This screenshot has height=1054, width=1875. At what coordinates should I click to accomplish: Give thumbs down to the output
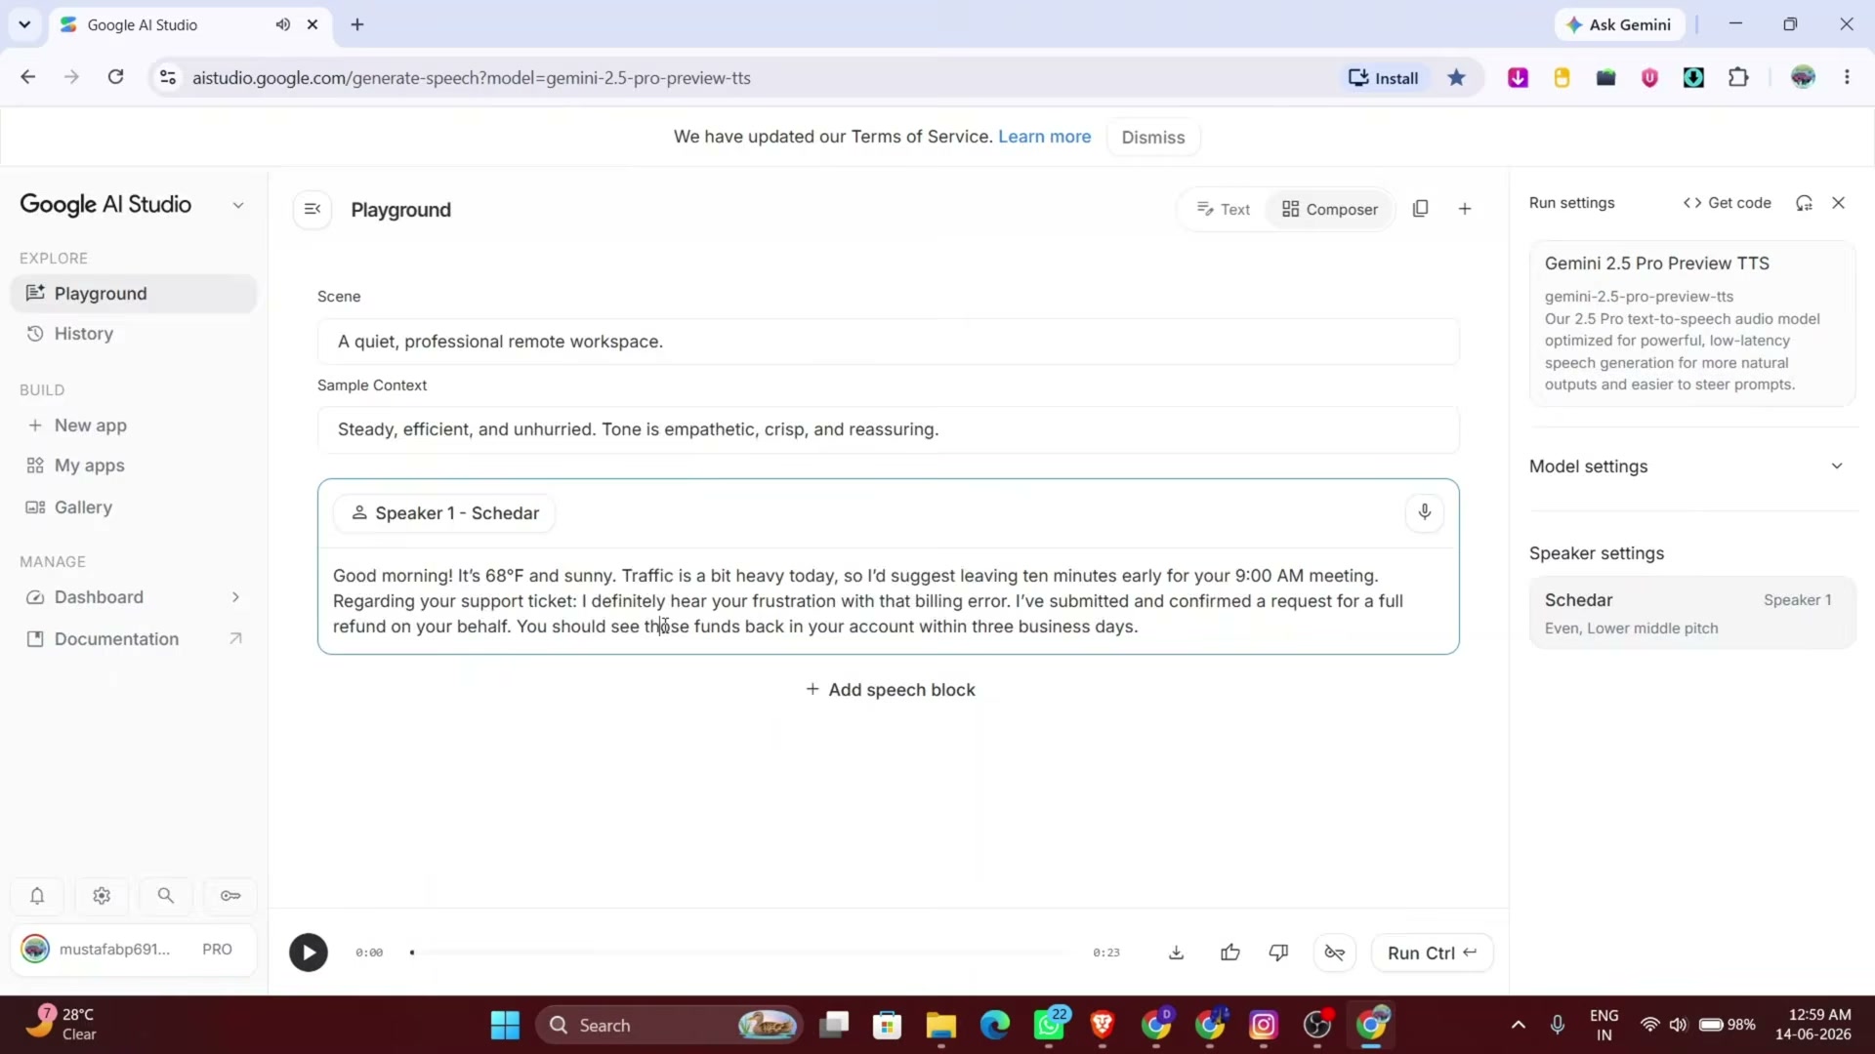[x=1278, y=953]
